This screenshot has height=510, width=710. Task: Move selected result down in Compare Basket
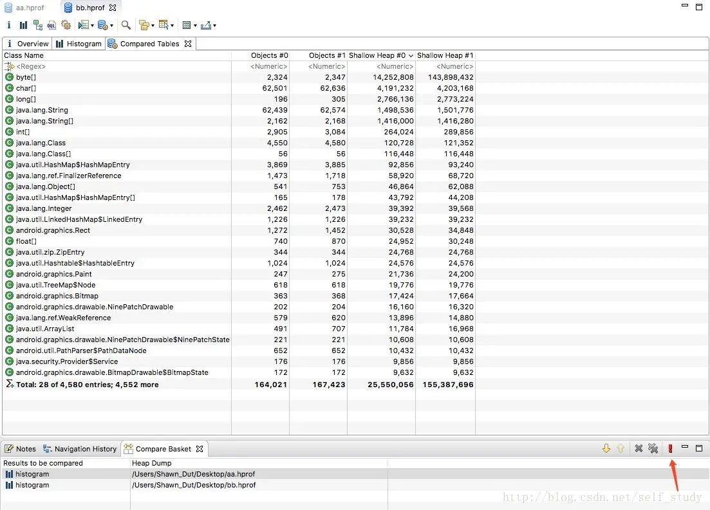(x=606, y=448)
